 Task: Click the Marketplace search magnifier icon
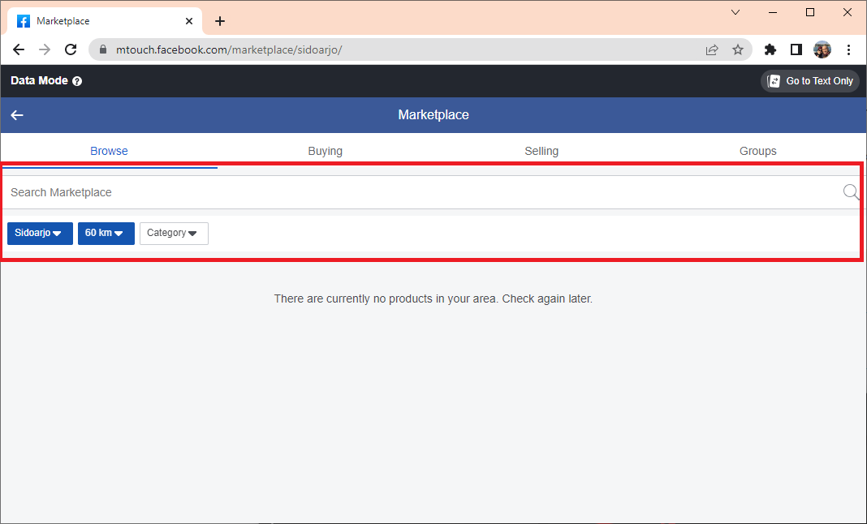coord(851,191)
